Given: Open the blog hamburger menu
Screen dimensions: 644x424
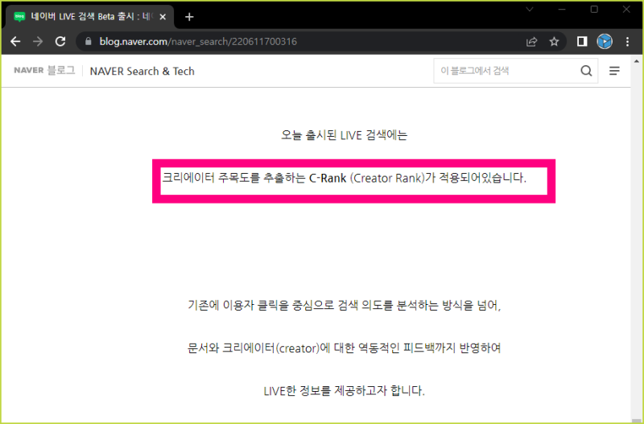Looking at the screenshot, I should 614,71.
